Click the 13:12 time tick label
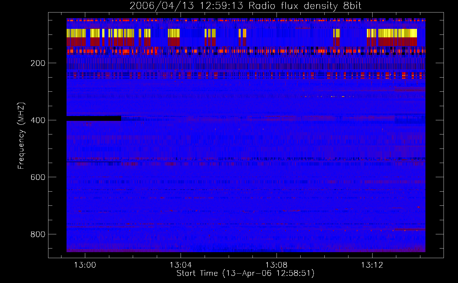 point(372,265)
